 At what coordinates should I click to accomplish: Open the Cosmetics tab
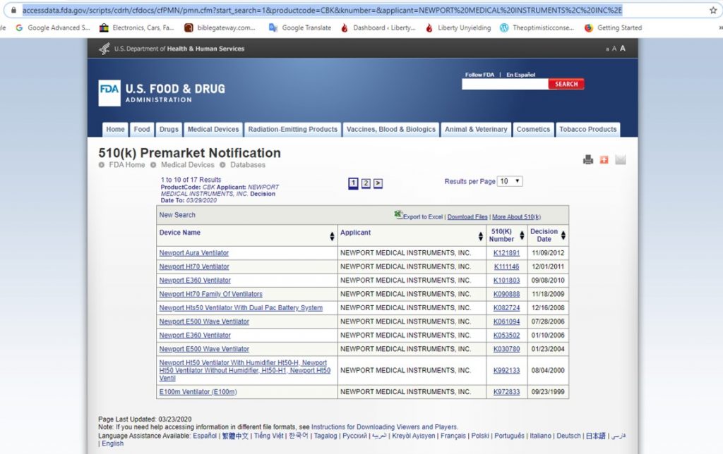tap(533, 130)
